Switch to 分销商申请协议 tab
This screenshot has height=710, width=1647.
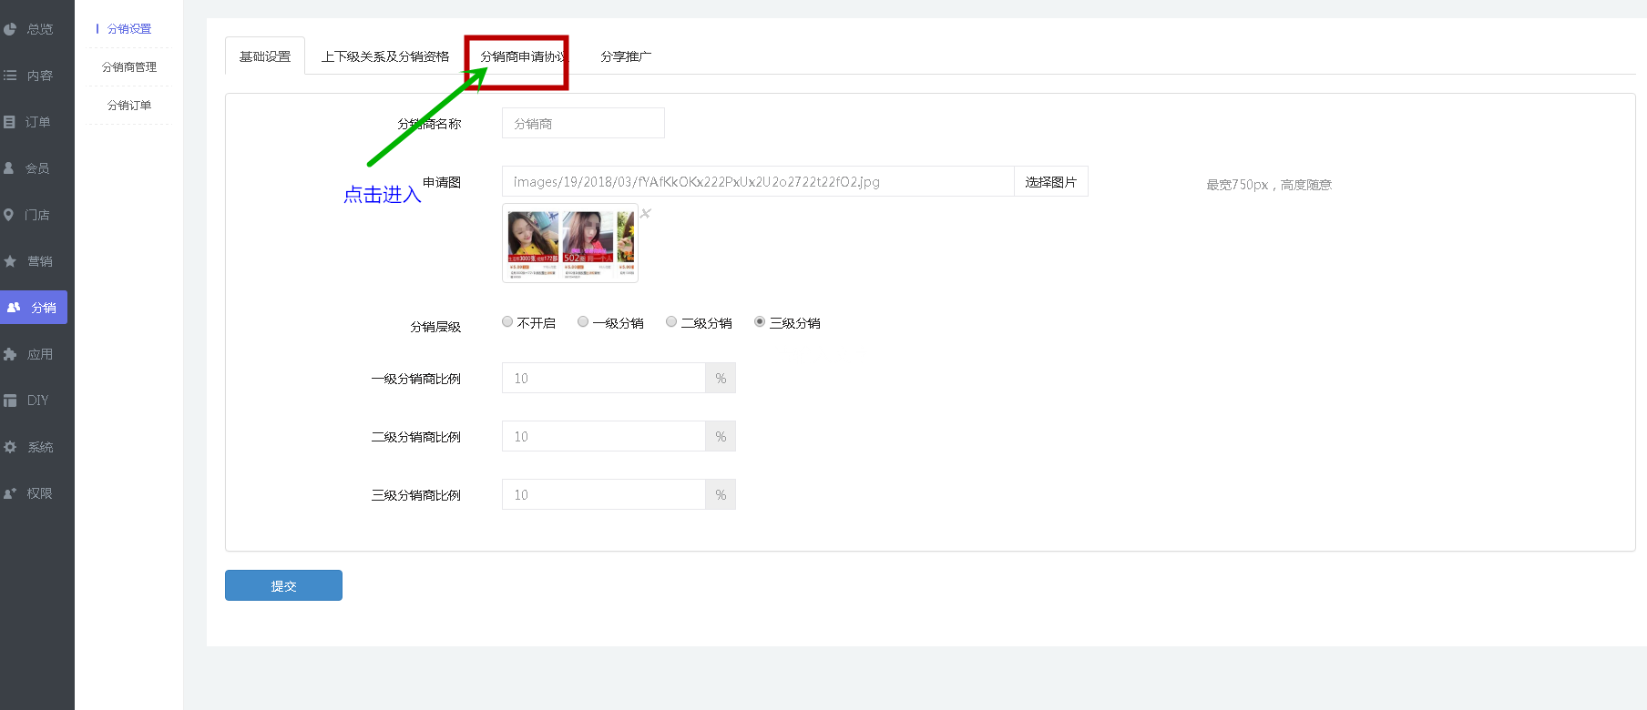522,56
